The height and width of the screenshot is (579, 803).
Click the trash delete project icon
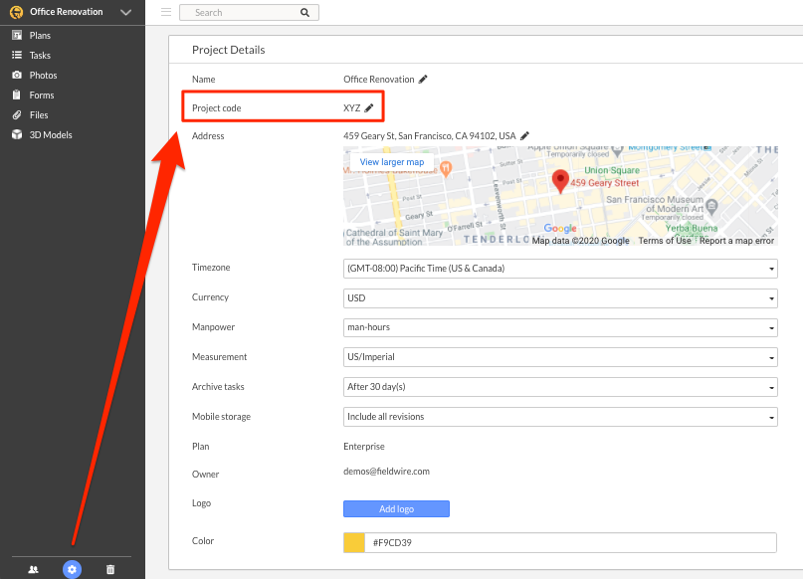coord(110,569)
